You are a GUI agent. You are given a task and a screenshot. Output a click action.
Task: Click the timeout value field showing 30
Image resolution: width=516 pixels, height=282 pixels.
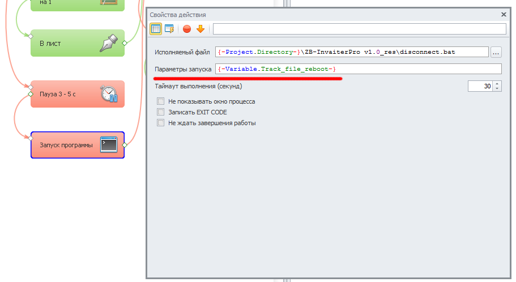pyautogui.click(x=480, y=86)
